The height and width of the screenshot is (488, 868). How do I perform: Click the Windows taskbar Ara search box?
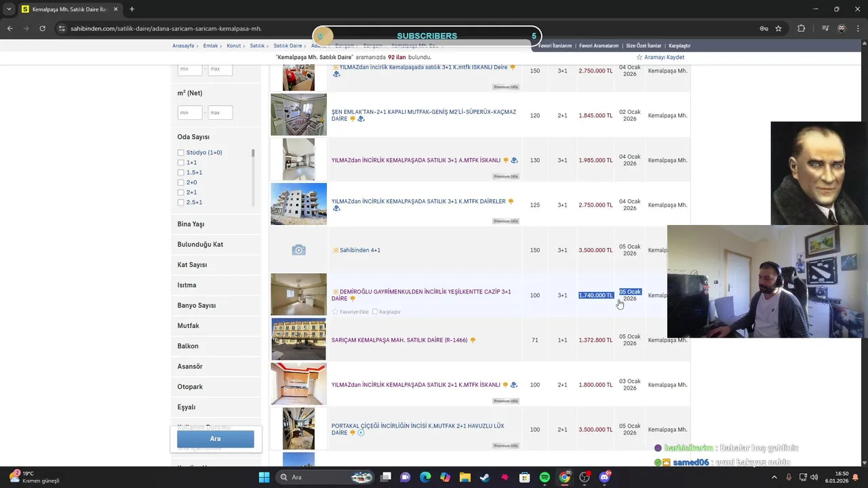[325, 477]
